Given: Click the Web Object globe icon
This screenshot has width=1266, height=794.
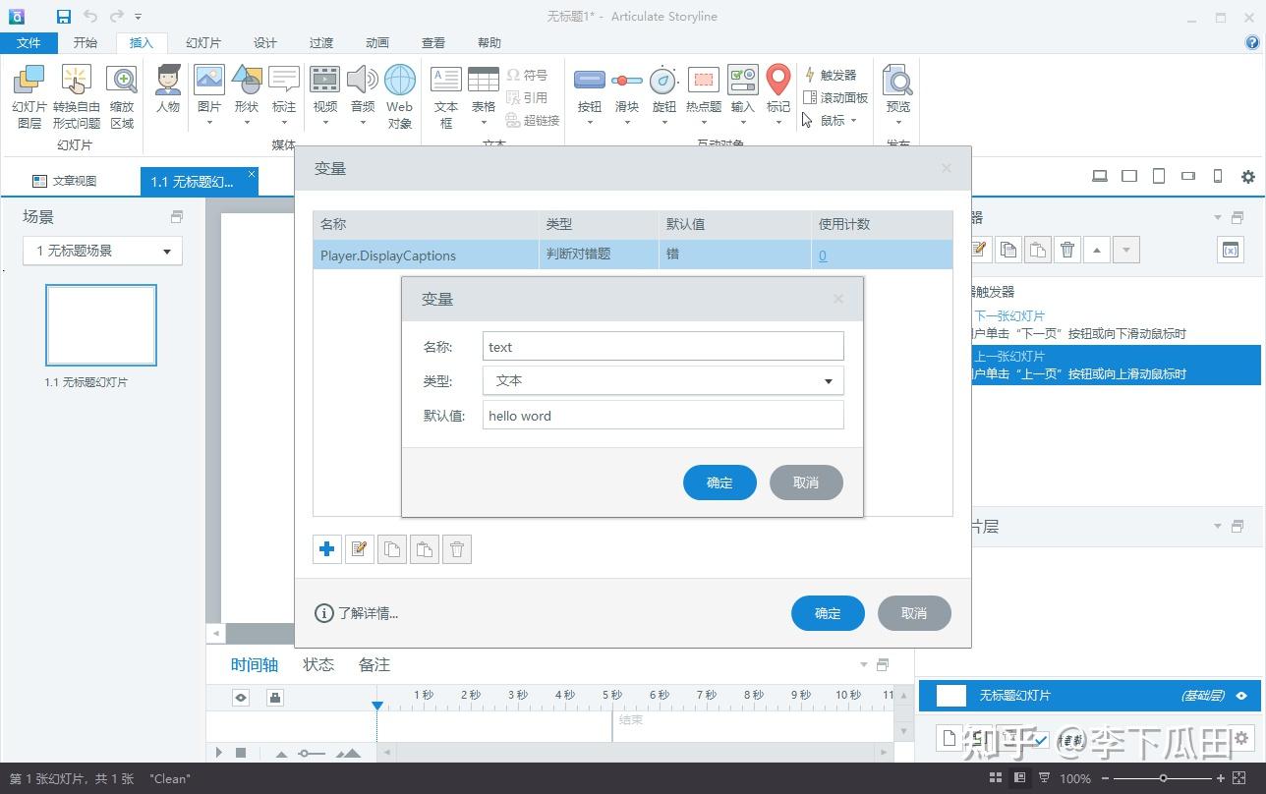Looking at the screenshot, I should click(x=399, y=88).
